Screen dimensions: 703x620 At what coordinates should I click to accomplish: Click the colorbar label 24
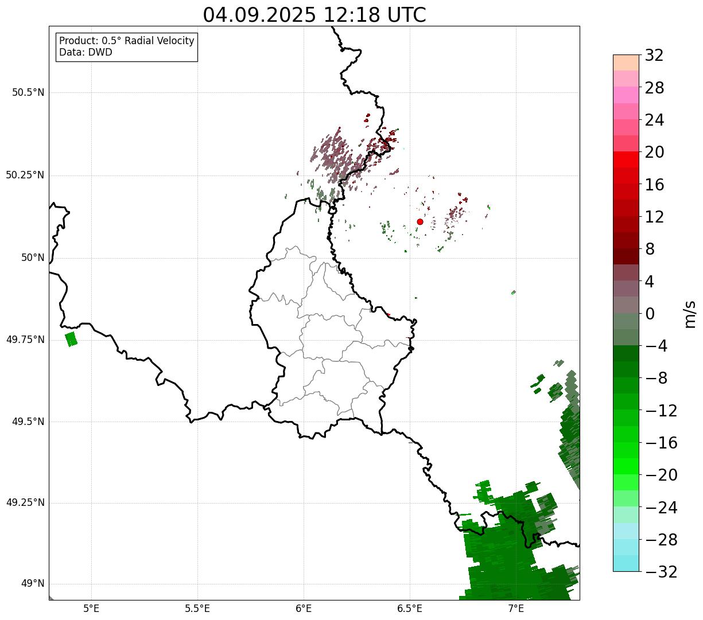click(654, 120)
